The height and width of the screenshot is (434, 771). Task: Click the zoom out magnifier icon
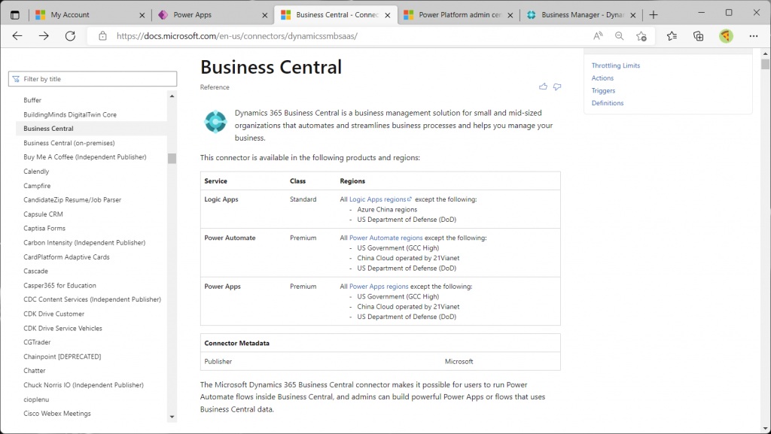pos(620,36)
